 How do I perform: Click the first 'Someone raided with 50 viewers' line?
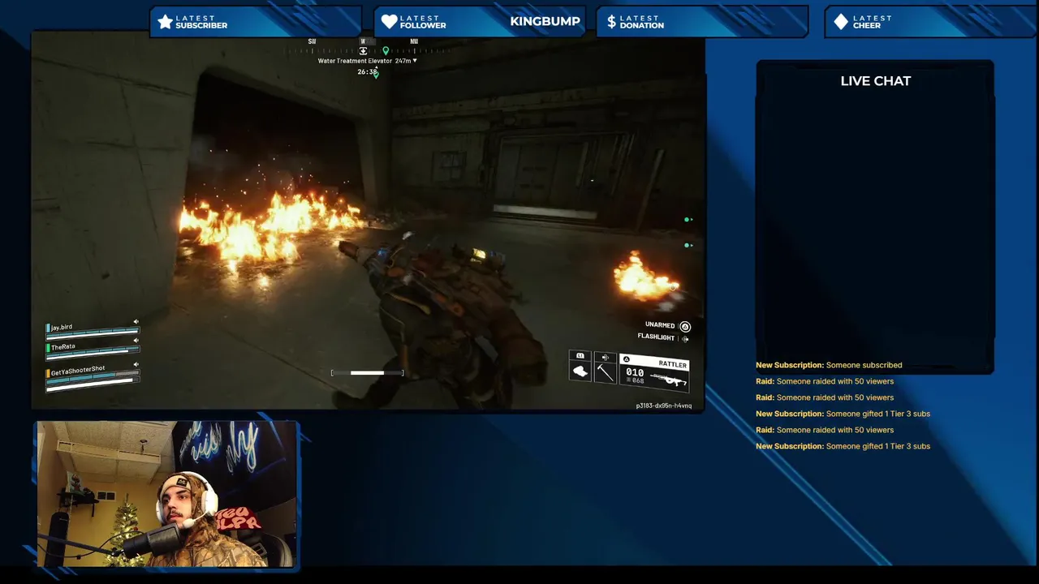click(825, 381)
